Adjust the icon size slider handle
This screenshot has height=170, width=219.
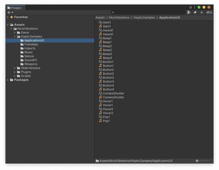197,161
